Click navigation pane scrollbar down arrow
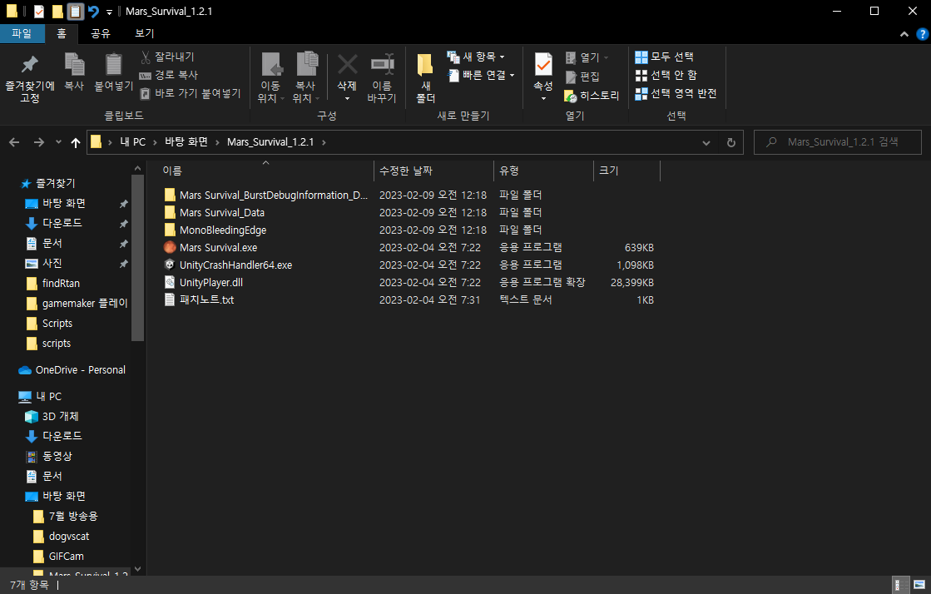The image size is (931, 594). coord(138,568)
